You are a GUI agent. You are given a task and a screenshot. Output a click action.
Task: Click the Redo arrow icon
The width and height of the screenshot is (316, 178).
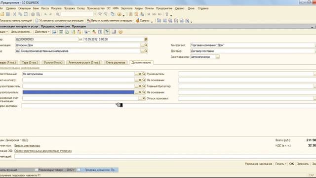[50, 14]
